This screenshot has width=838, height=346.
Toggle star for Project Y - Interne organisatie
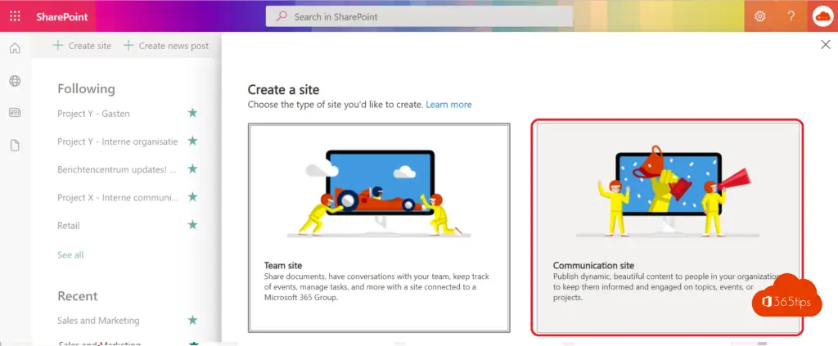point(192,141)
